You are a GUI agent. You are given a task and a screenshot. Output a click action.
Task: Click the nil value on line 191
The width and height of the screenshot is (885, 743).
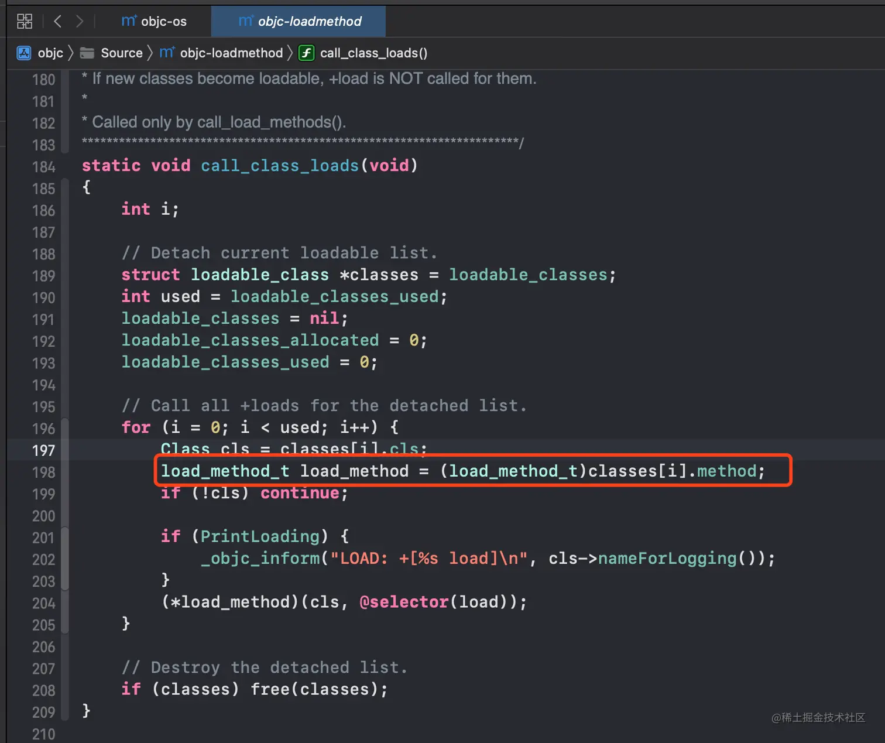click(x=324, y=319)
